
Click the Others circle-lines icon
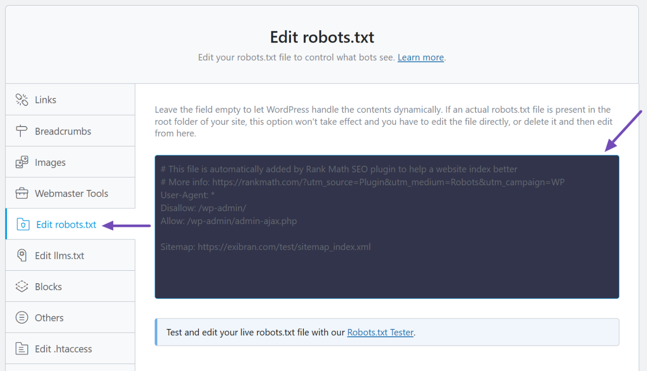22,318
